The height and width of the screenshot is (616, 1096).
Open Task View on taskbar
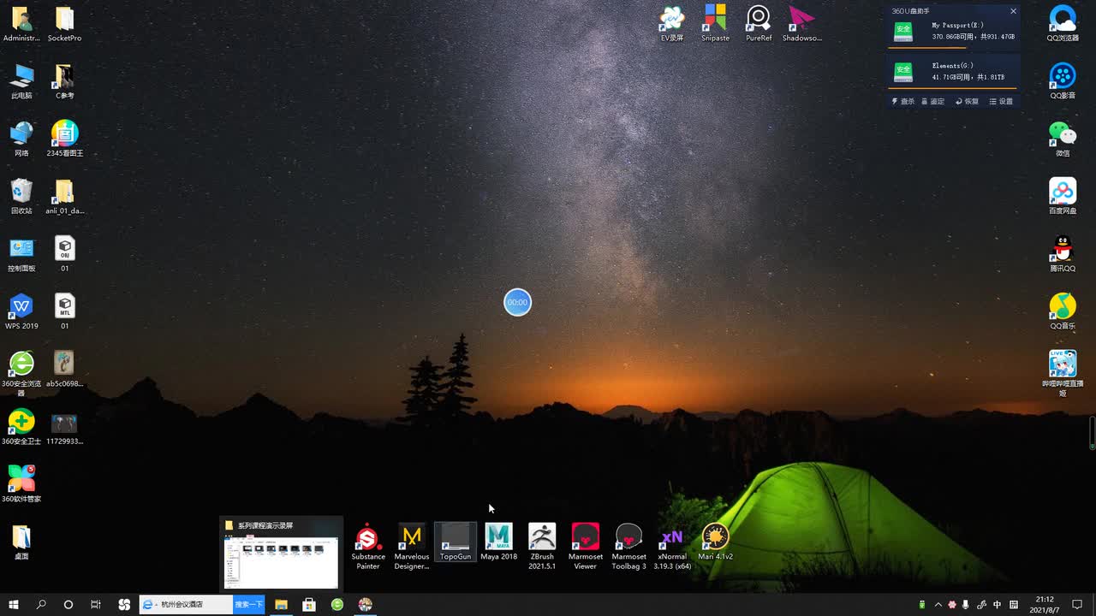96,604
